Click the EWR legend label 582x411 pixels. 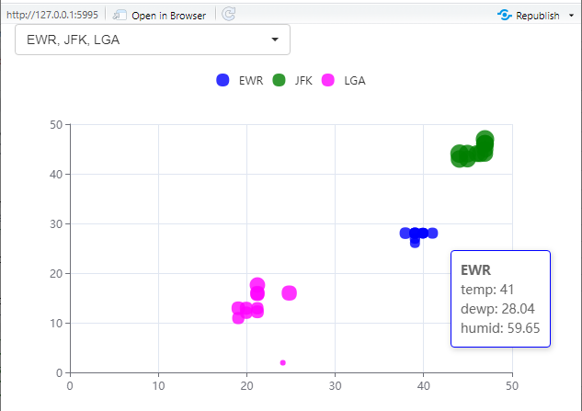(x=251, y=81)
